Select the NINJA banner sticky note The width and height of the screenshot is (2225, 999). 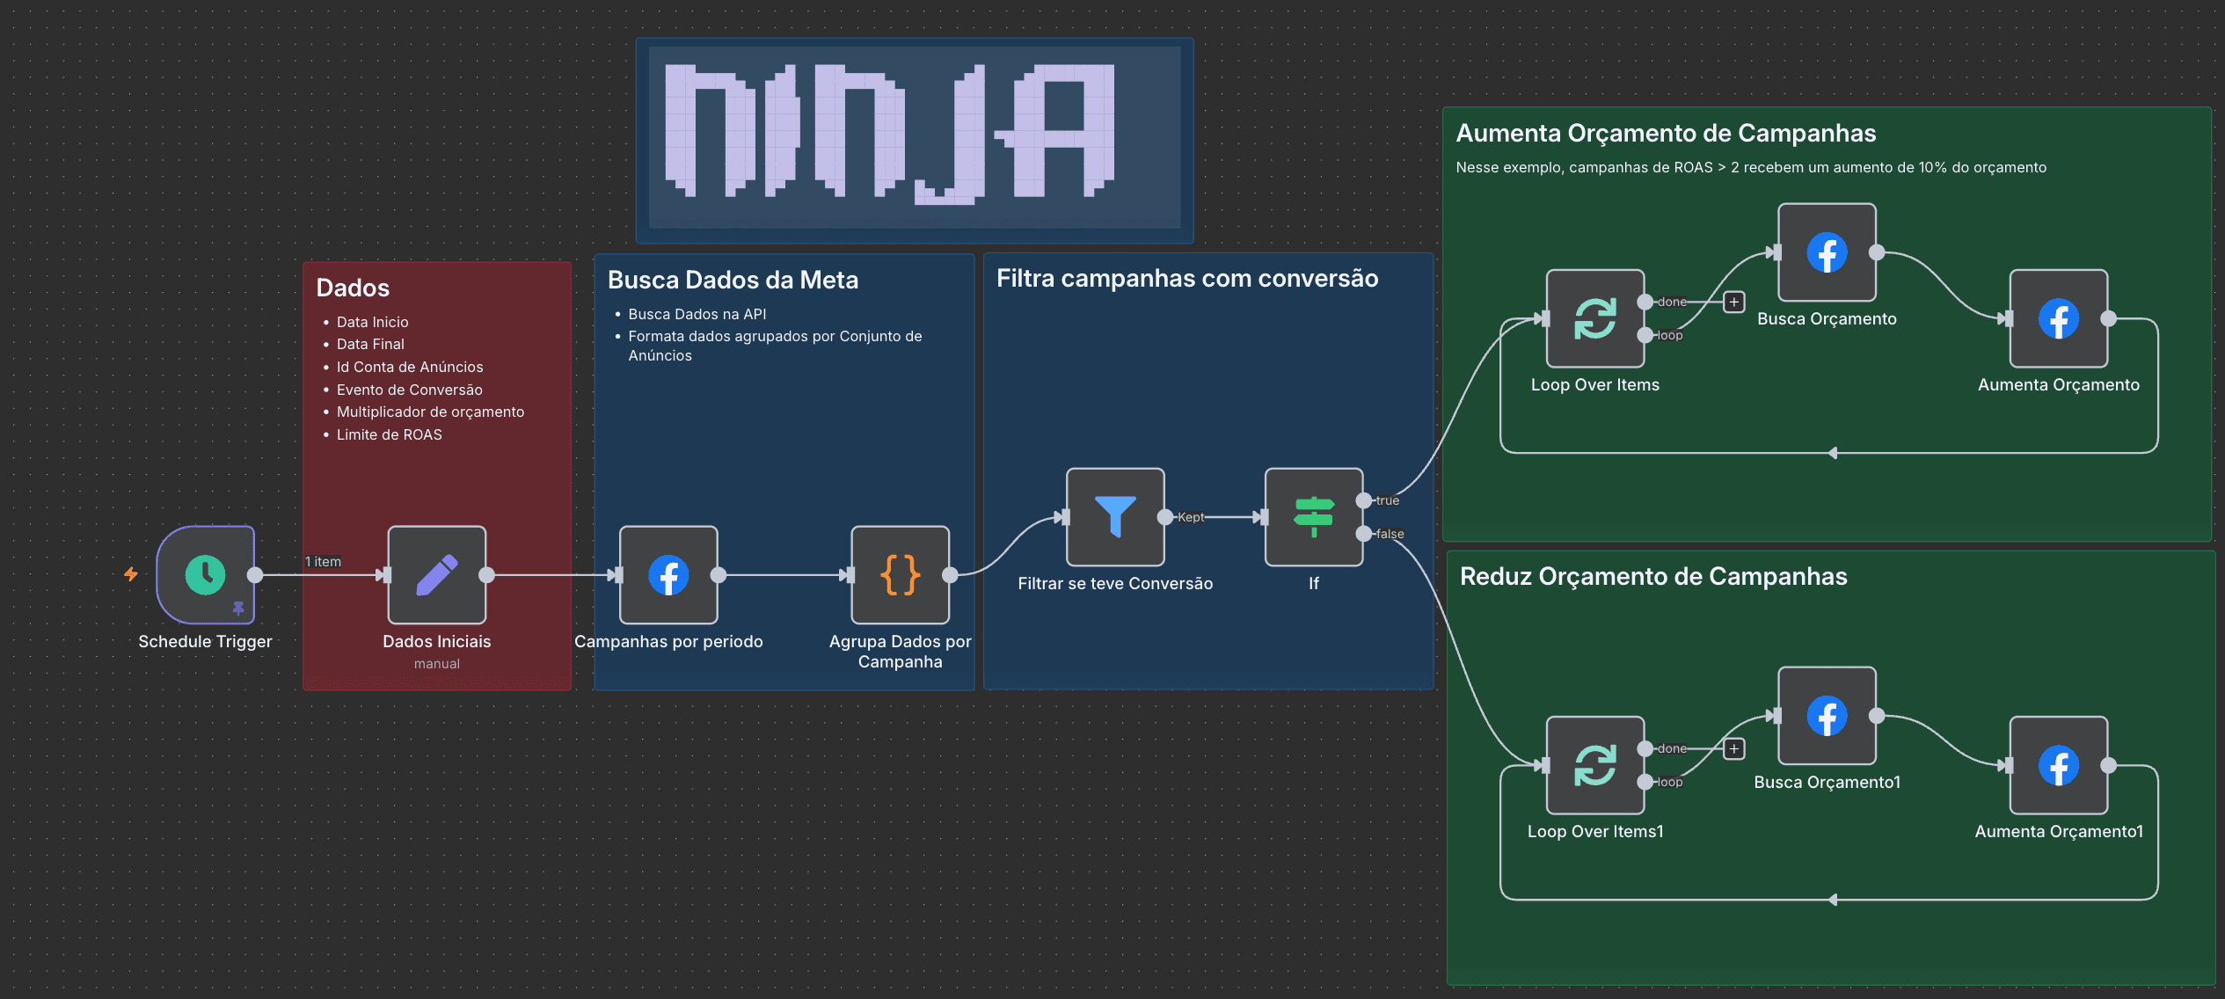(x=915, y=141)
